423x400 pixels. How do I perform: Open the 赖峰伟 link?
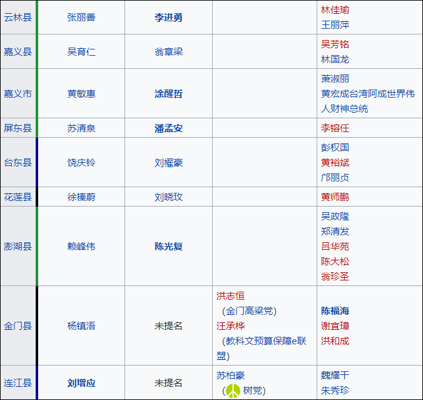(81, 246)
